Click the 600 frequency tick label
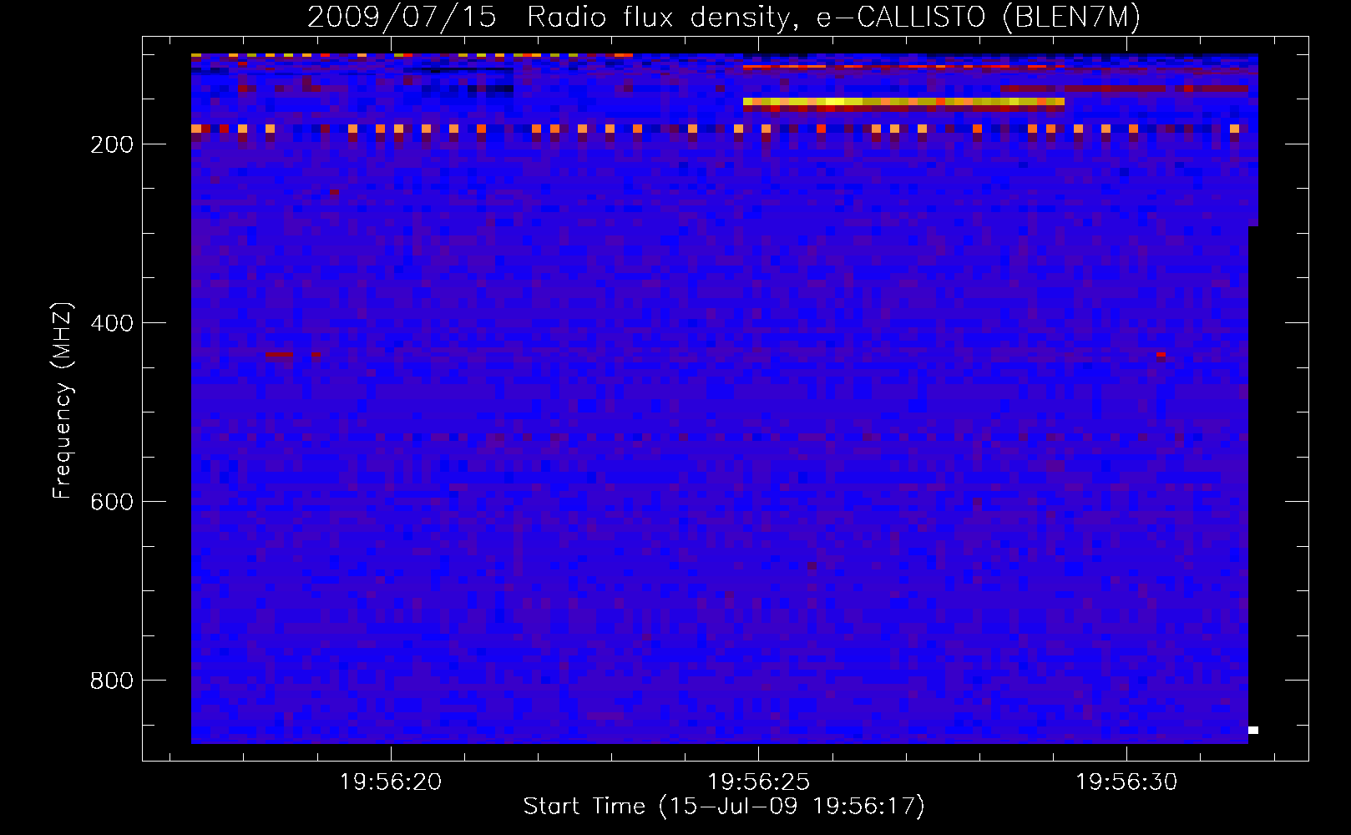Screen dimensions: 1351x835 point(112,502)
